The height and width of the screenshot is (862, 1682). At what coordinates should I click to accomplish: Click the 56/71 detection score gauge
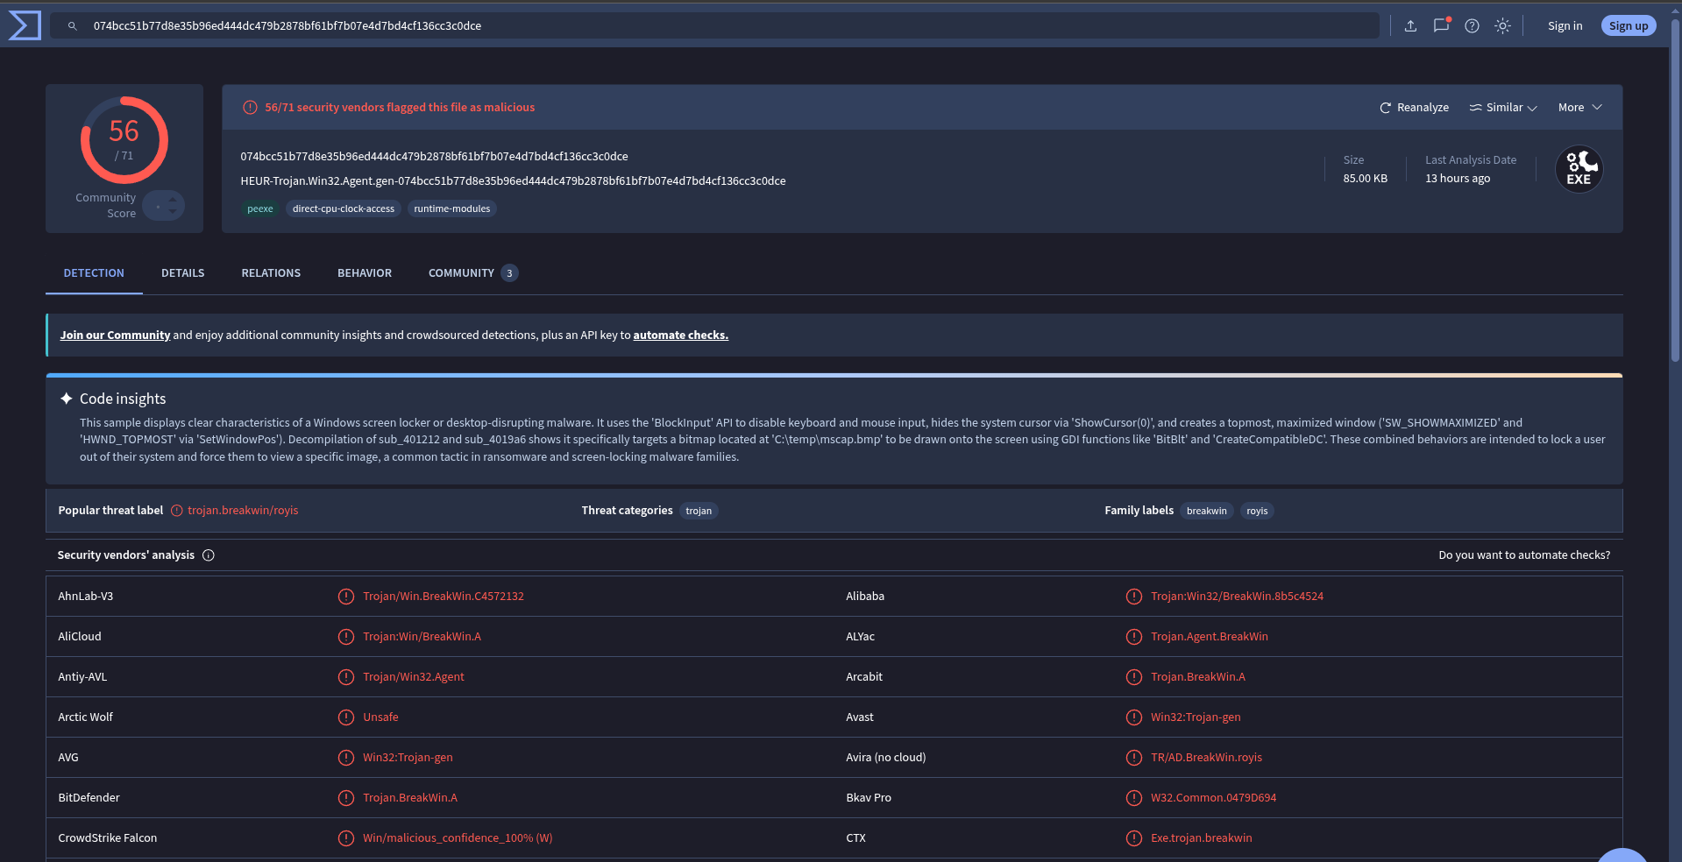tap(124, 140)
